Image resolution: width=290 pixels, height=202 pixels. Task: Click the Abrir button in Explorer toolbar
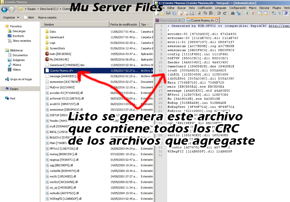[29, 17]
